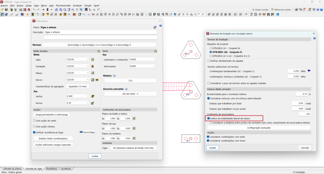Click Estados limite (combinações) button

pos(53,139)
